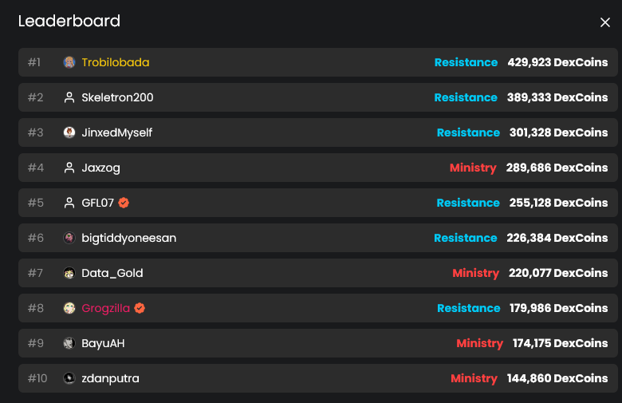The height and width of the screenshot is (403, 622).
Task: Select the Skeletron200 username
Action: 117,97
